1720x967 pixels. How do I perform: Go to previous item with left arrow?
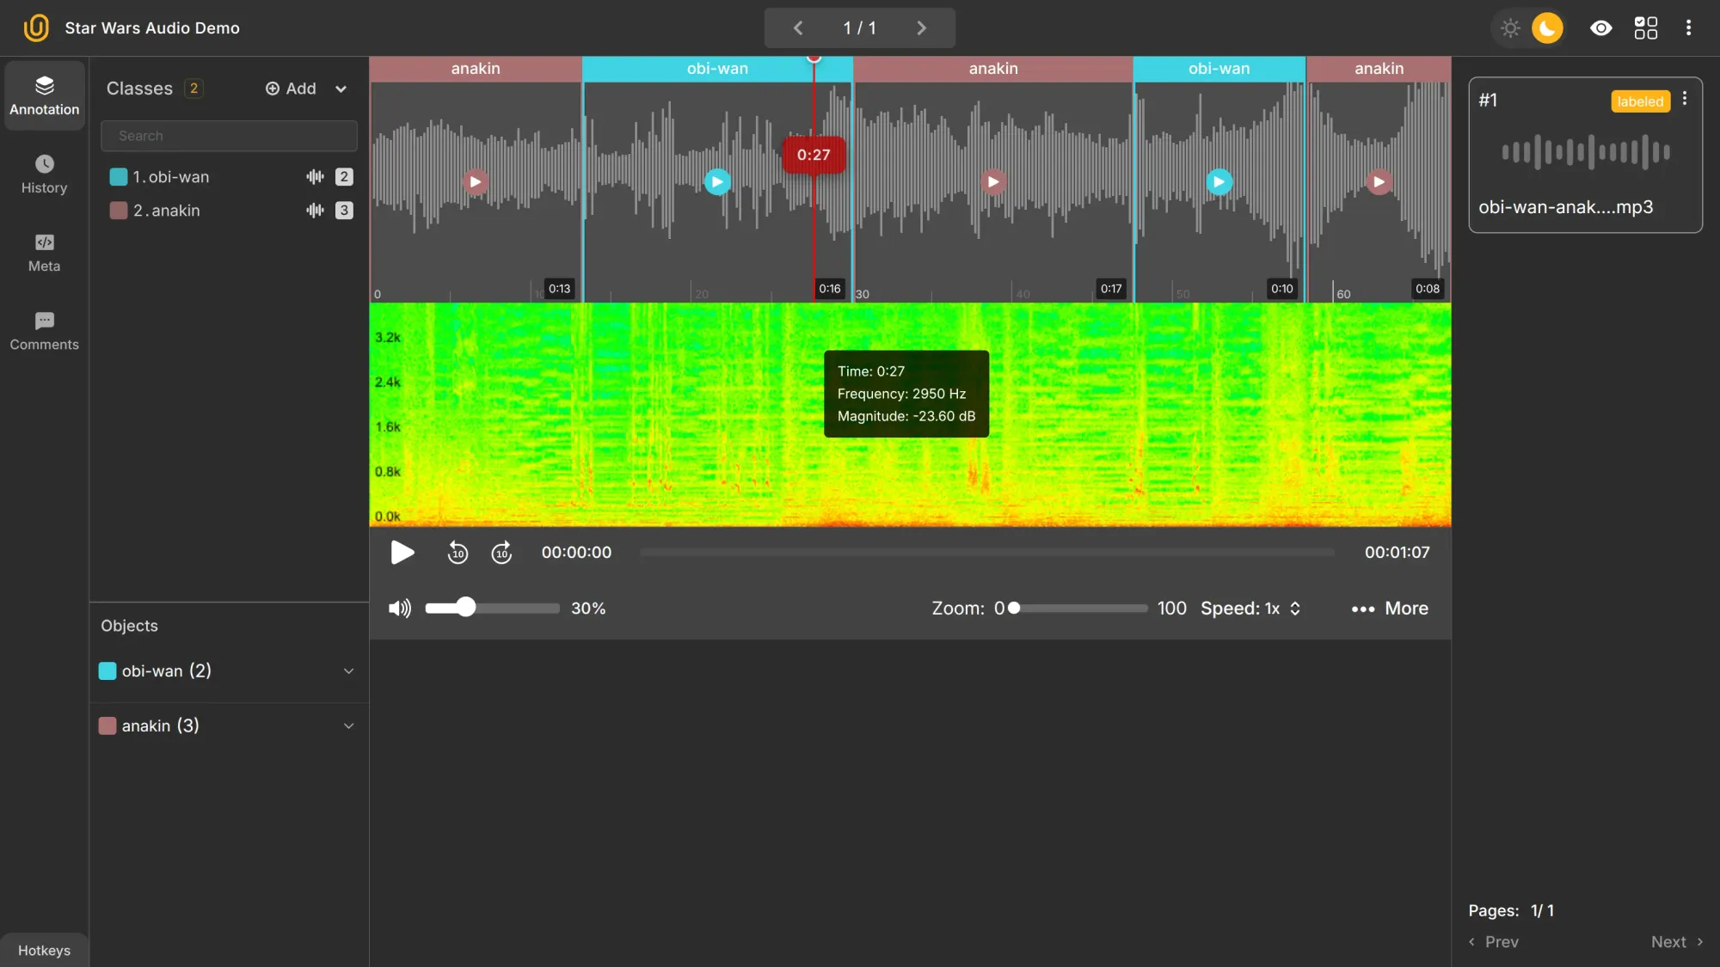pos(798,28)
